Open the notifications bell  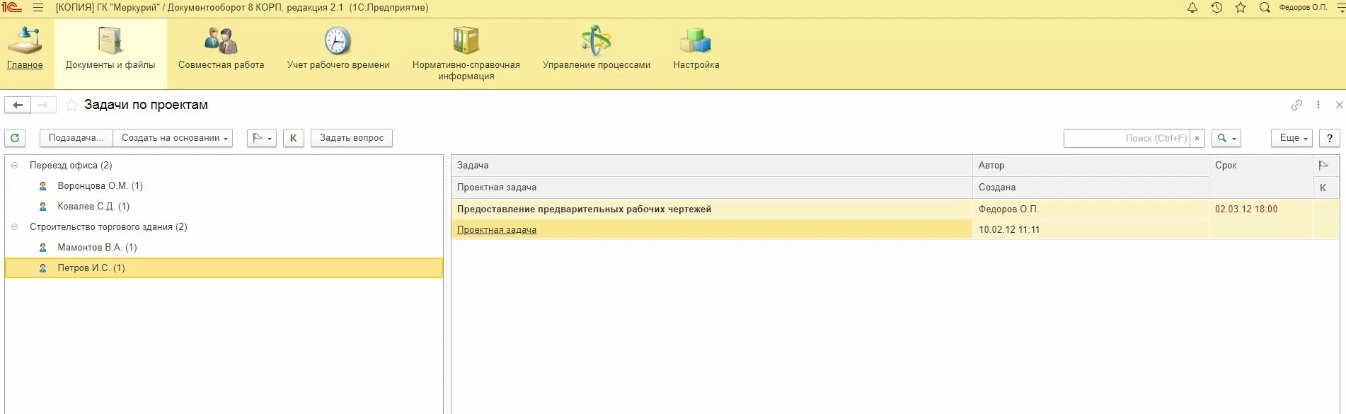click(1192, 8)
